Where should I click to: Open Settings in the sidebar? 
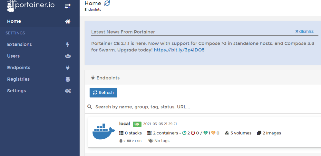coord(40,91)
